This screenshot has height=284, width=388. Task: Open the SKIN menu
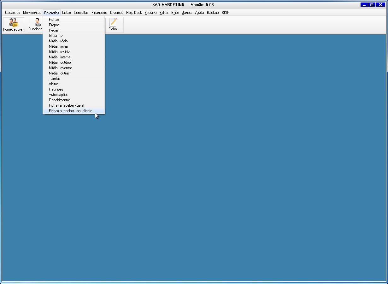click(226, 13)
